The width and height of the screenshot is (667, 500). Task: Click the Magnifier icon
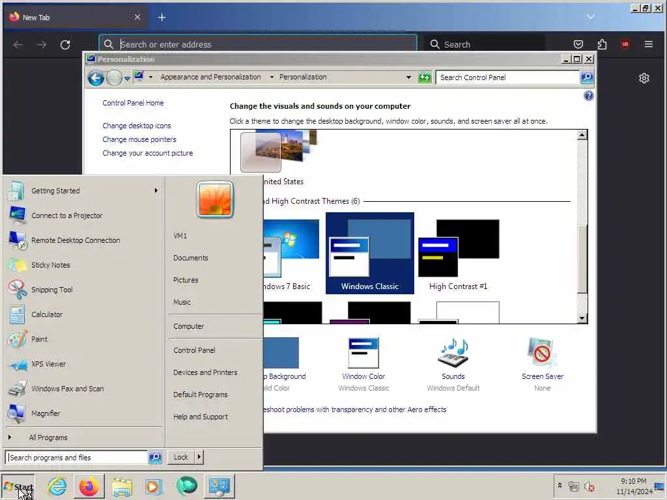coord(17,413)
